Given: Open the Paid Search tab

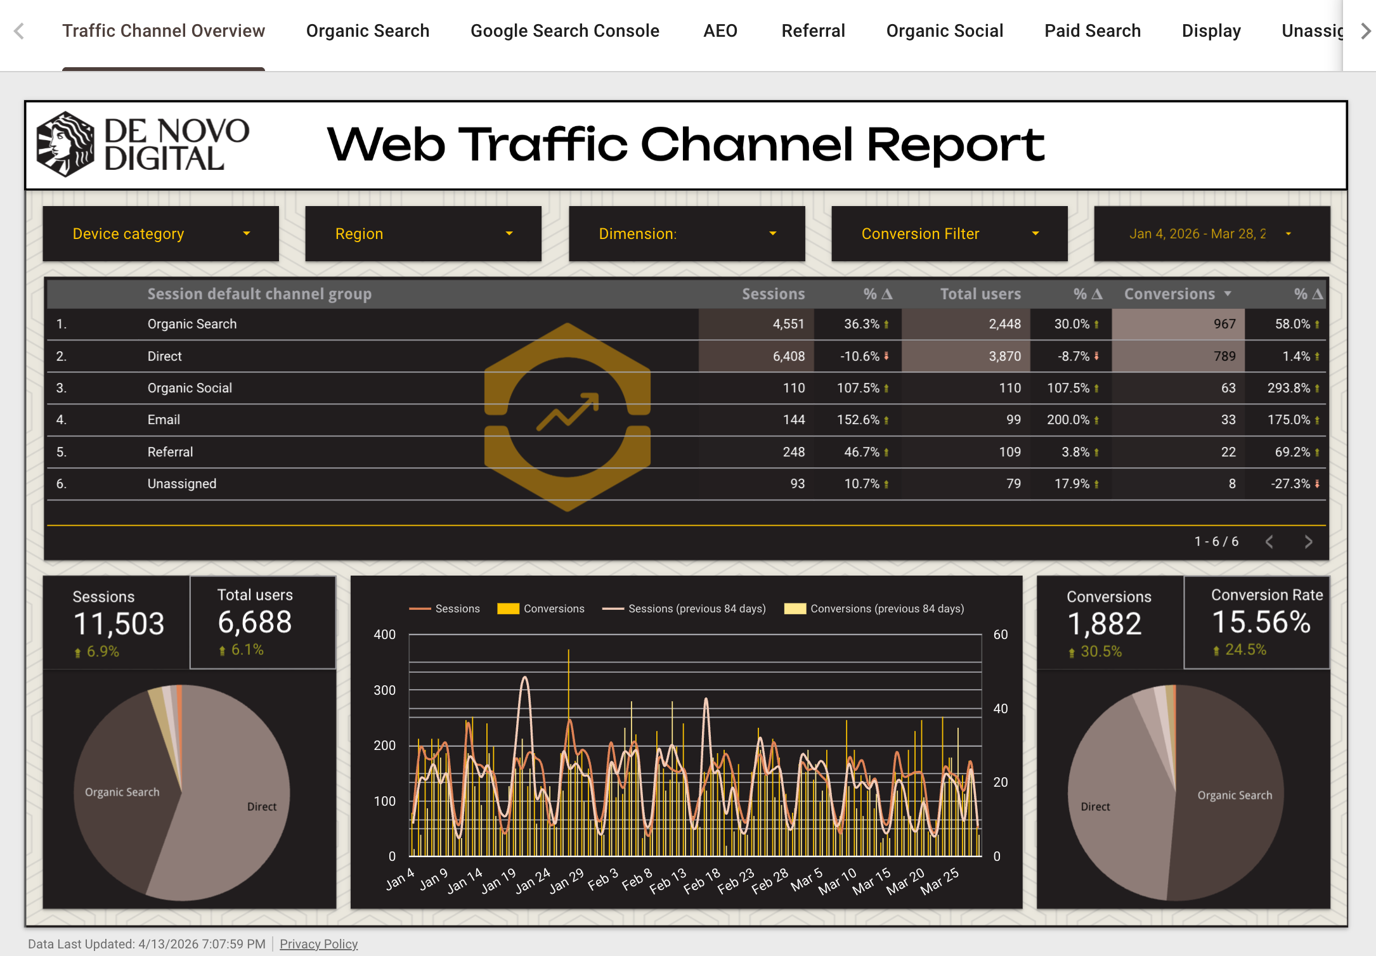Looking at the screenshot, I should tap(1092, 30).
